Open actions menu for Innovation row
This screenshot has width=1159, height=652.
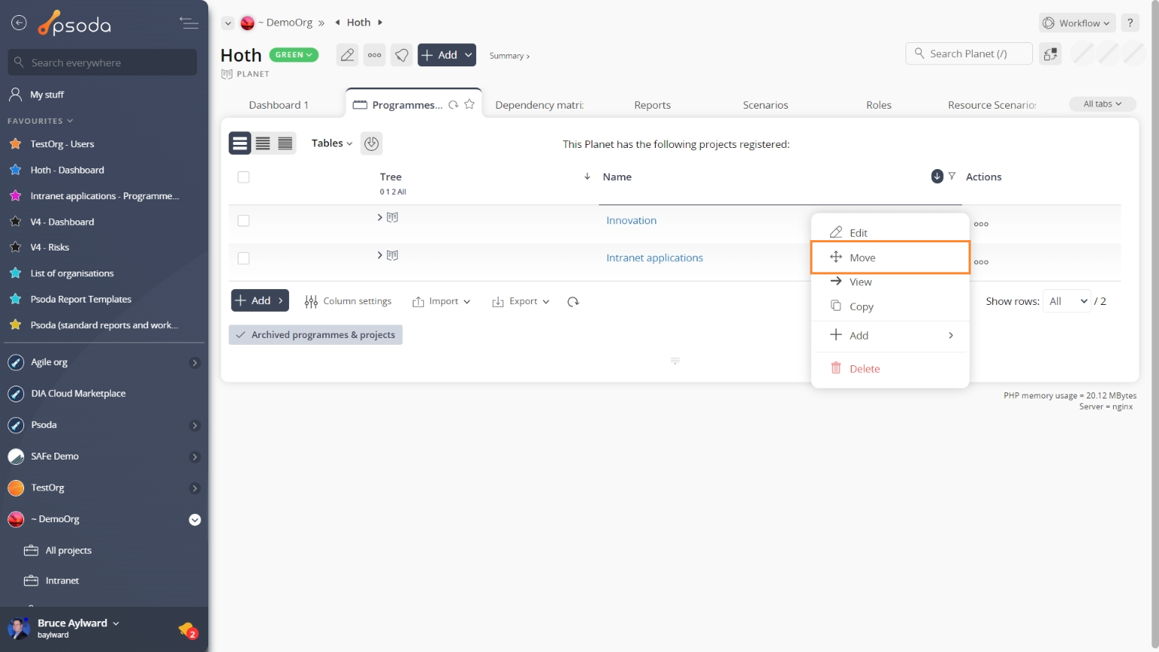981,224
